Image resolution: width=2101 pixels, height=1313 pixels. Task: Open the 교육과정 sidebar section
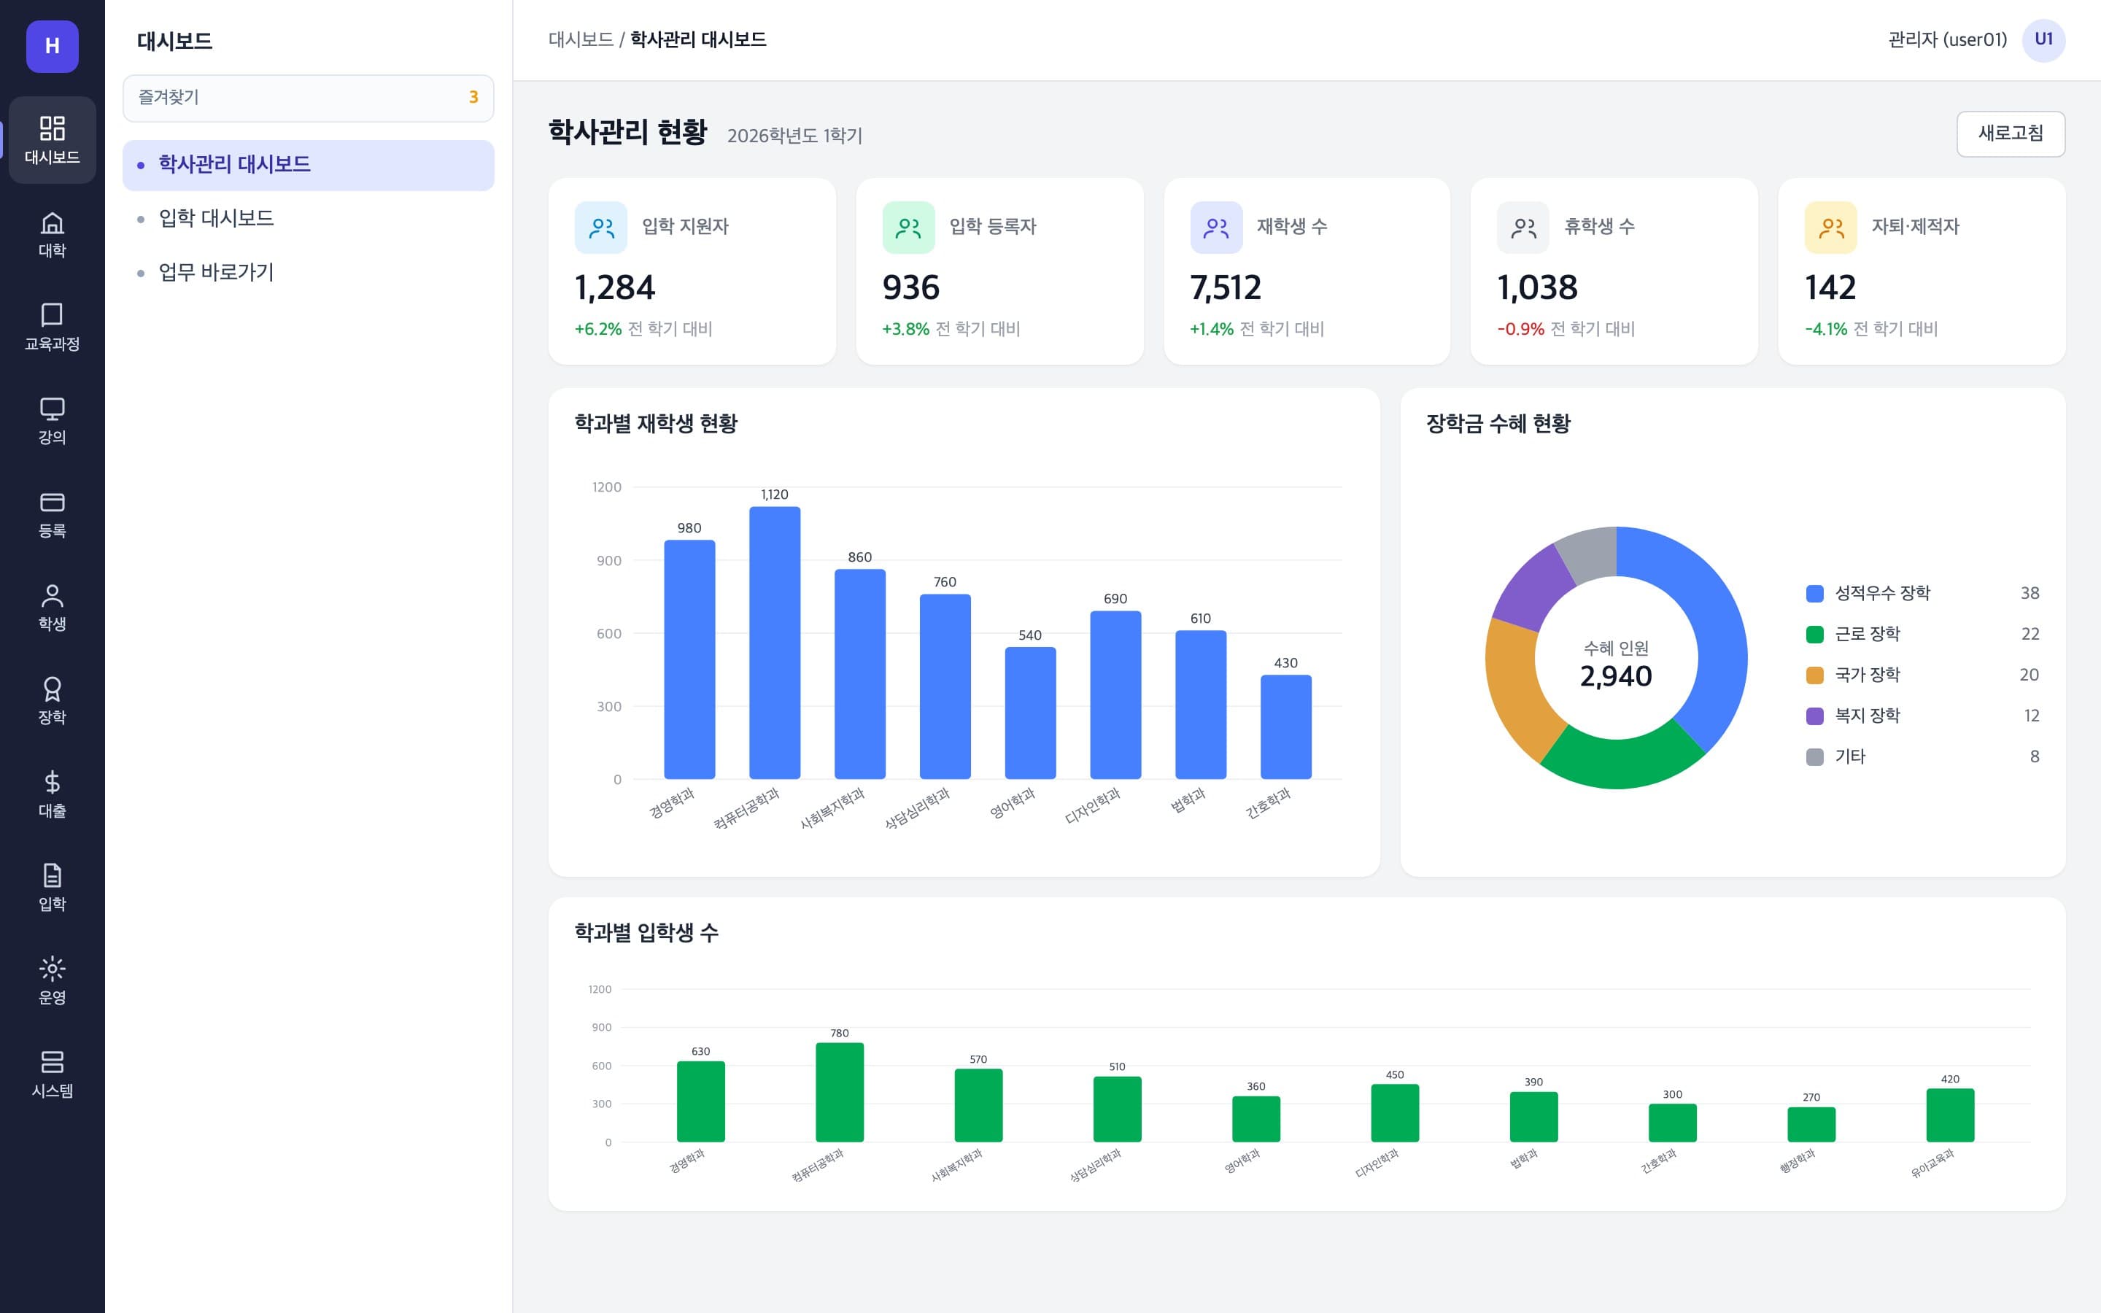52,328
